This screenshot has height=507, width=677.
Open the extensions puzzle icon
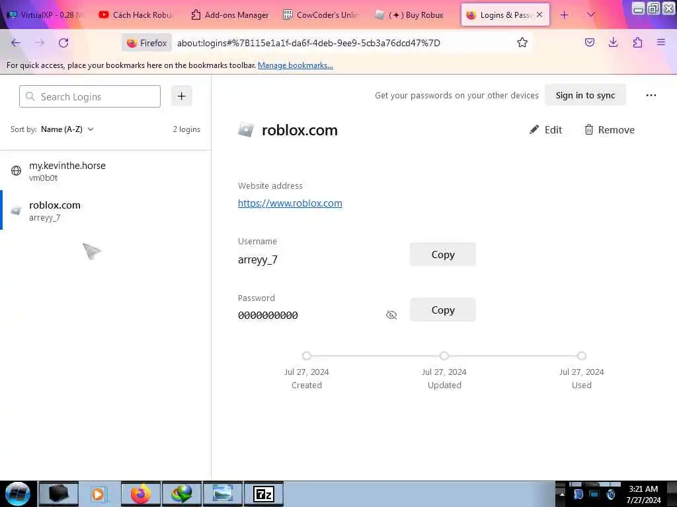(637, 42)
